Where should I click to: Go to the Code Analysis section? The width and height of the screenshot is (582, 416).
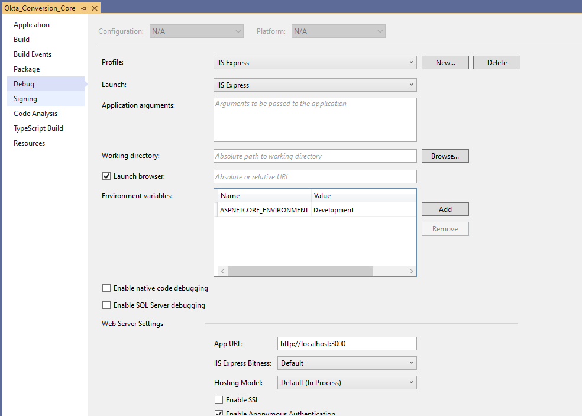35,114
